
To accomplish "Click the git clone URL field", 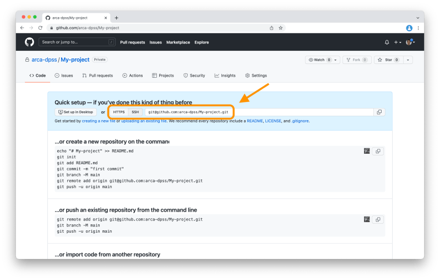I will tap(259, 112).
